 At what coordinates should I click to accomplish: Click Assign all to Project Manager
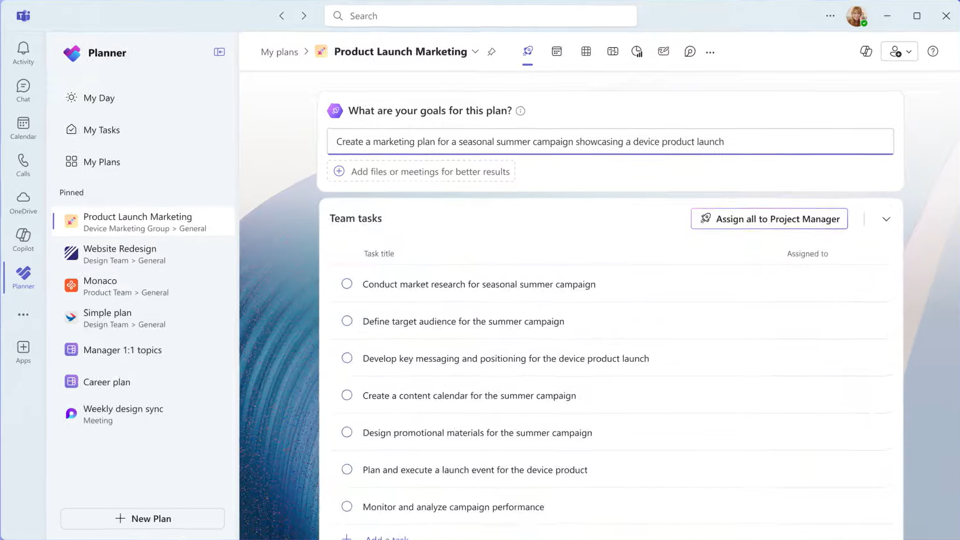(x=769, y=219)
